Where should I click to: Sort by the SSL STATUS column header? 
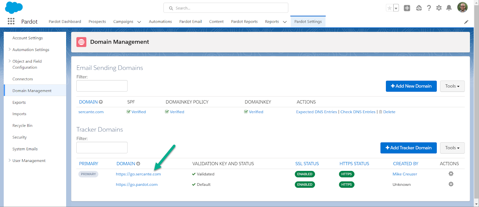click(307, 164)
